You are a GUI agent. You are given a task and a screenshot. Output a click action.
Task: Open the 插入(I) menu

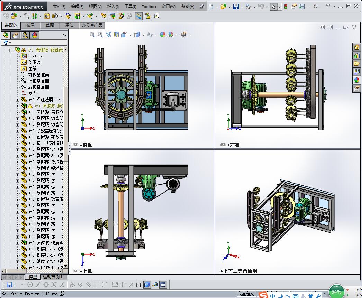pyautogui.click(x=113, y=7)
